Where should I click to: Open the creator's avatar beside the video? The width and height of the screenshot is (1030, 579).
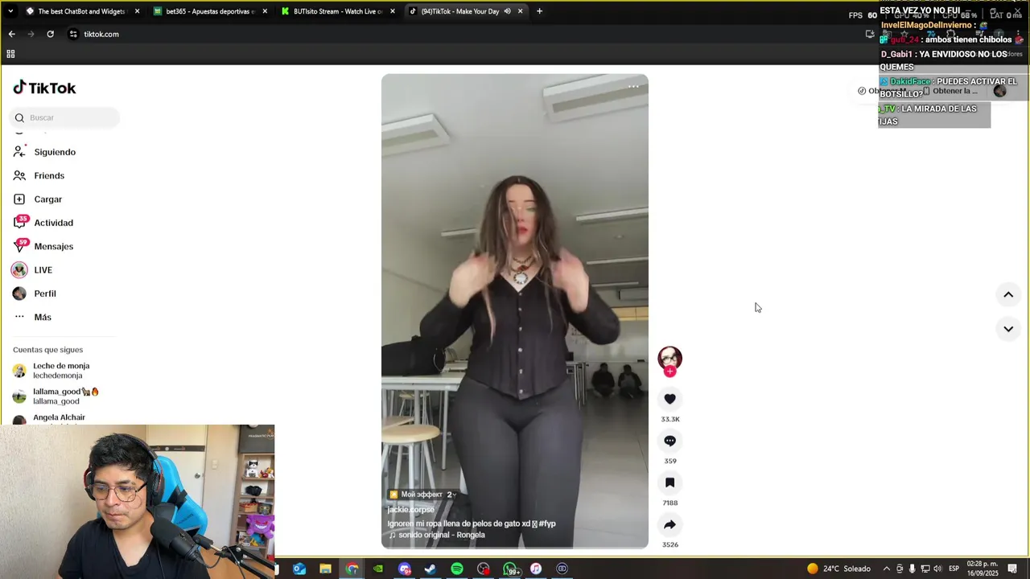click(669, 358)
